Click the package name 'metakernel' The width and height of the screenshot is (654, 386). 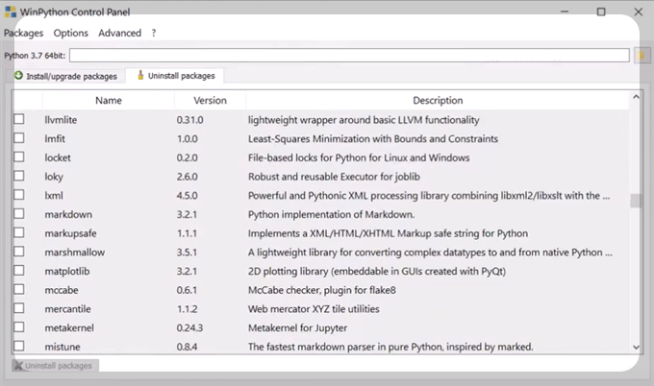coord(69,328)
